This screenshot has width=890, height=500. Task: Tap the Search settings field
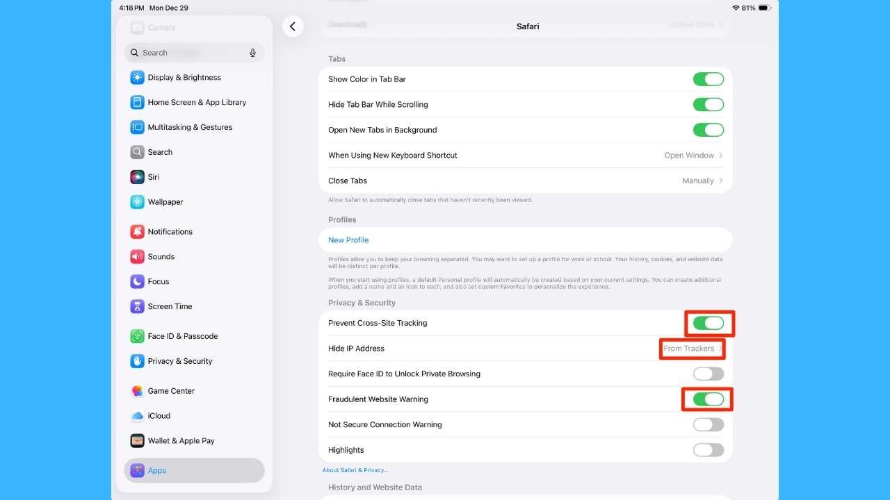coord(194,53)
